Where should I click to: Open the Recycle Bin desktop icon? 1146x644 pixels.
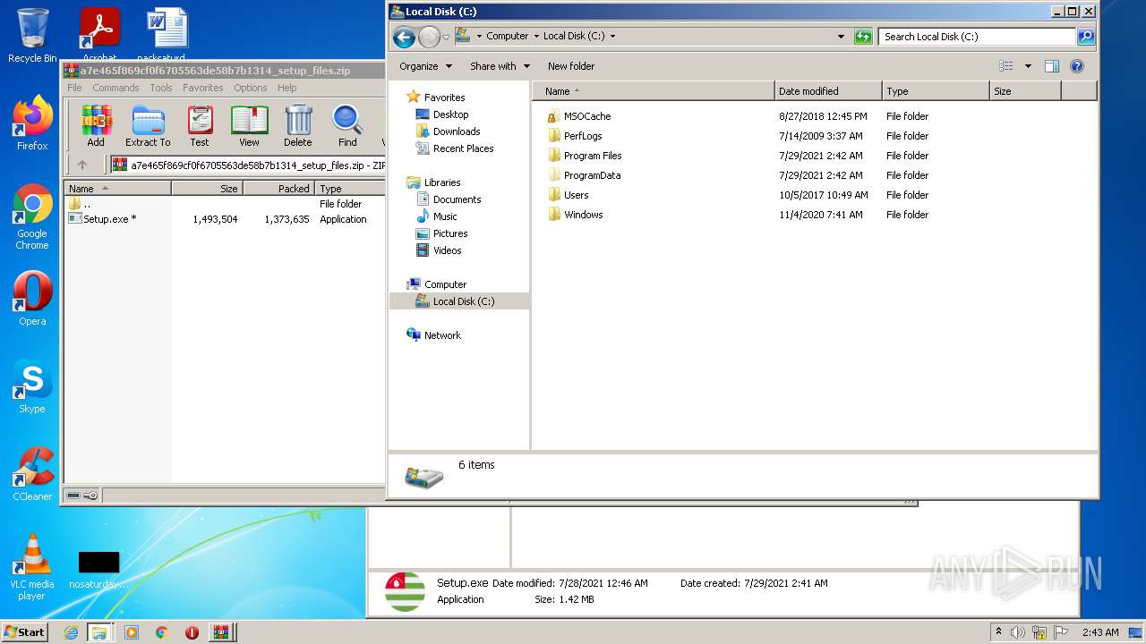[x=32, y=36]
